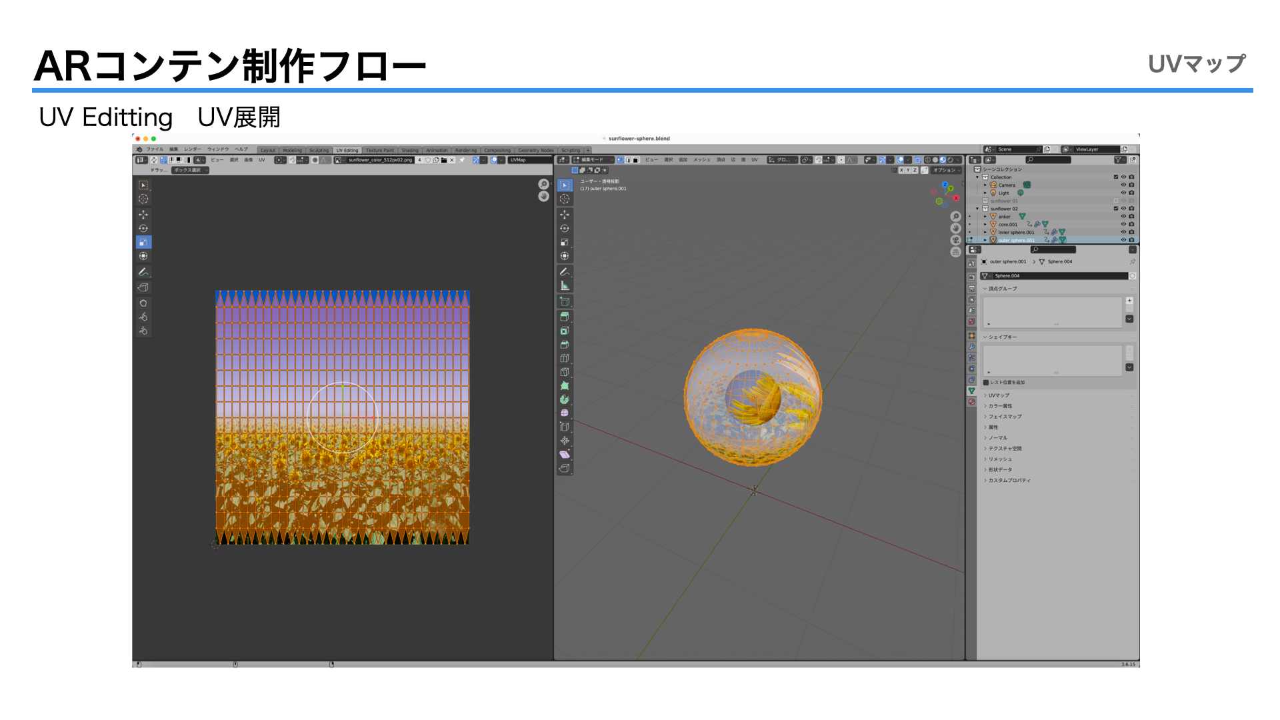
Task: Select the Grab sculpt tool in UV editor
Action: (x=143, y=303)
